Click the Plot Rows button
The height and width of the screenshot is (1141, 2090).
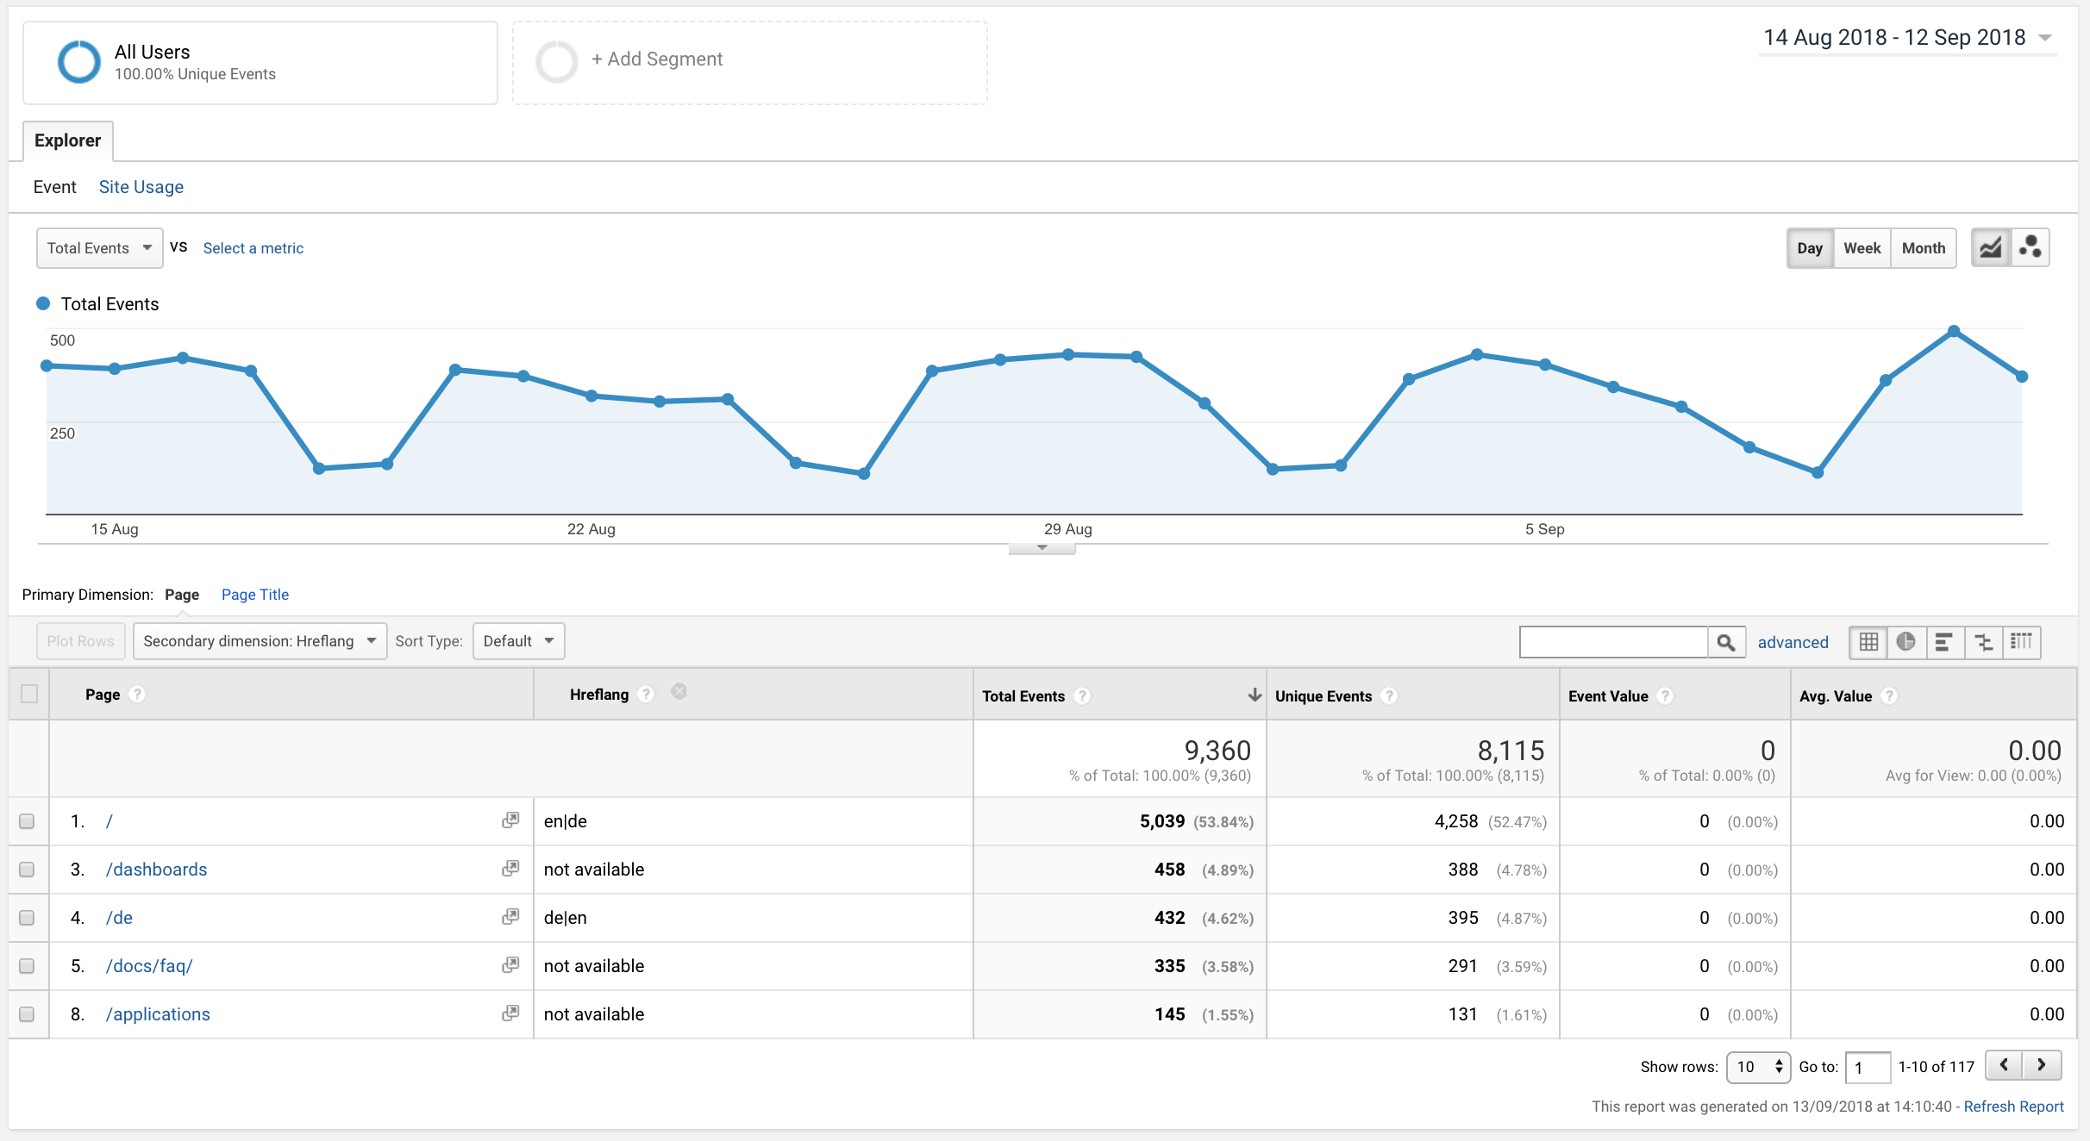coord(81,641)
